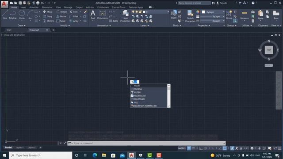The image size is (283, 159).
Task: Click TOP face of the ViewCube
Action: [269, 50]
